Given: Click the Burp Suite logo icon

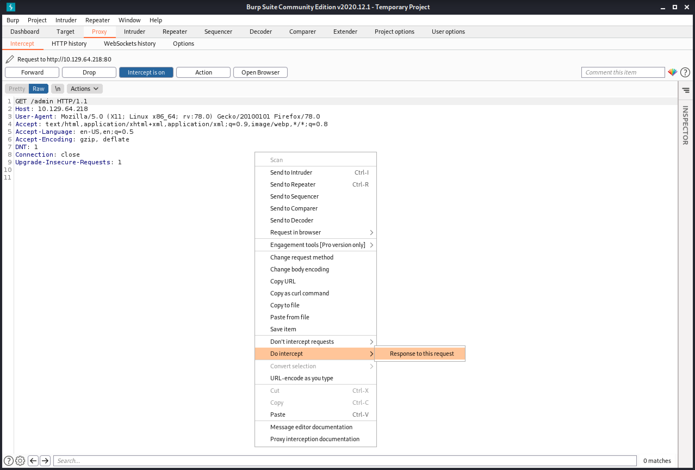Looking at the screenshot, I should click(10, 7).
